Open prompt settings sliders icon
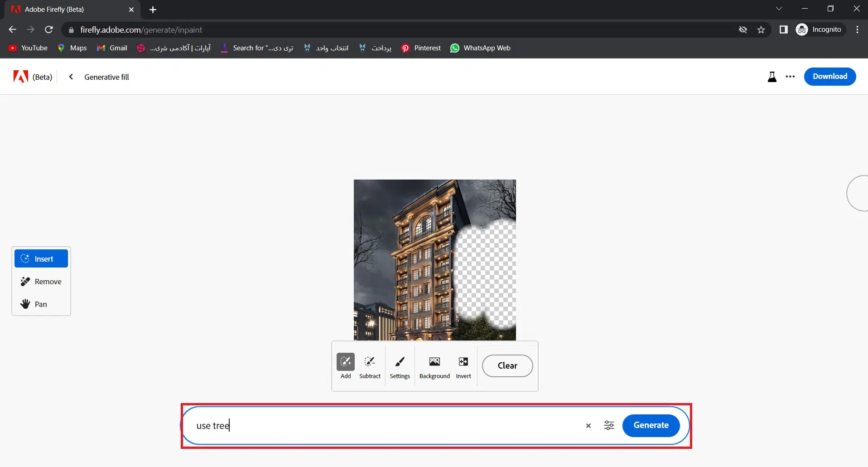 tap(609, 425)
